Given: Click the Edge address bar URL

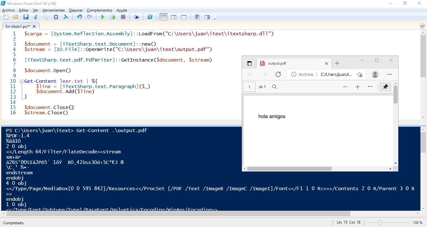Looking at the screenshot, I should coord(336,74).
